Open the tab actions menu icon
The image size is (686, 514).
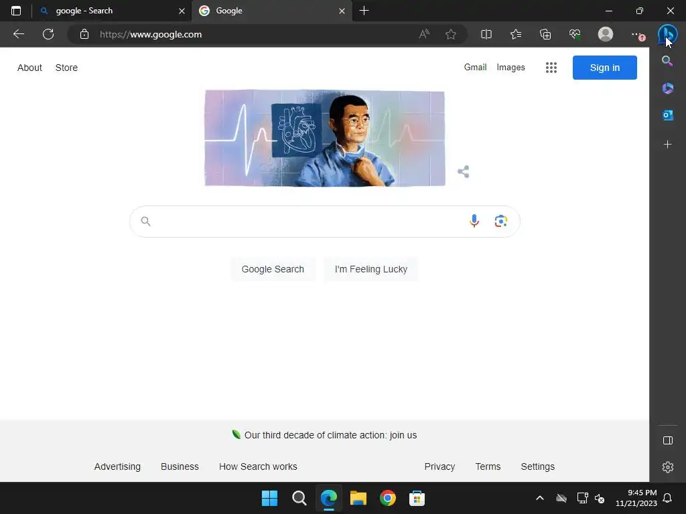[x=16, y=11]
